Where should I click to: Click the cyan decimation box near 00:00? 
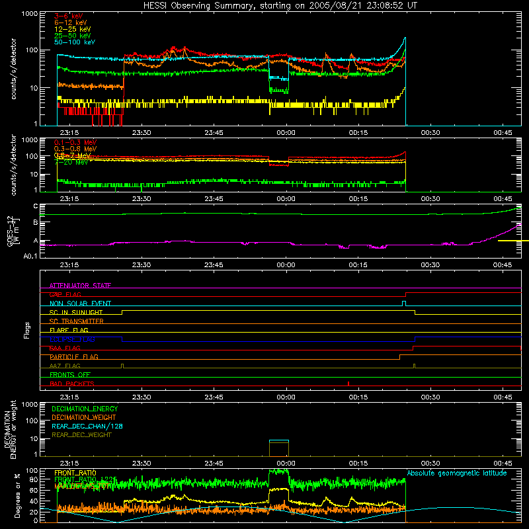point(278,440)
